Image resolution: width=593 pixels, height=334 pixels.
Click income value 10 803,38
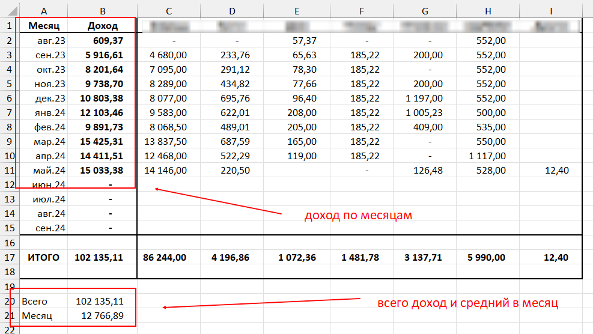[x=102, y=98]
